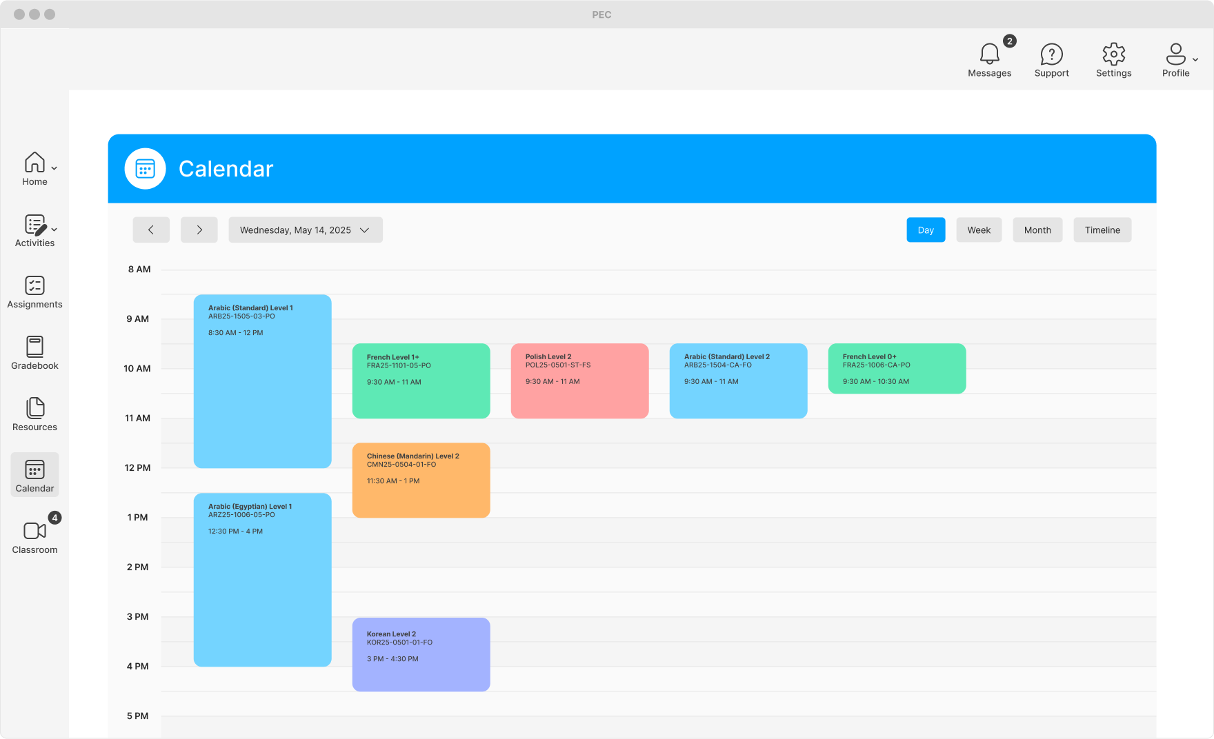Click the Support question mark icon
The image size is (1214, 739).
1051,54
